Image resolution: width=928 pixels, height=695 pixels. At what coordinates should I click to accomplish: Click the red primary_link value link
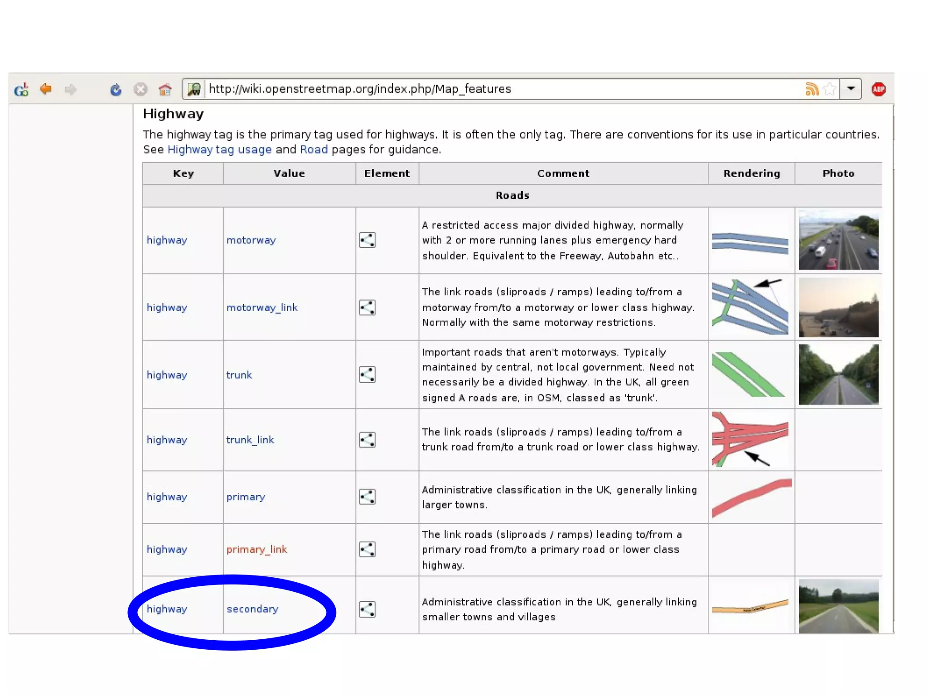(x=256, y=549)
